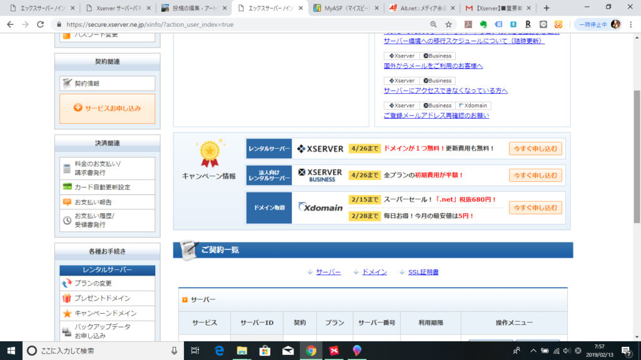641x360 pixels.
Task: Click the サービスお申し込み button
Action: pos(107,109)
